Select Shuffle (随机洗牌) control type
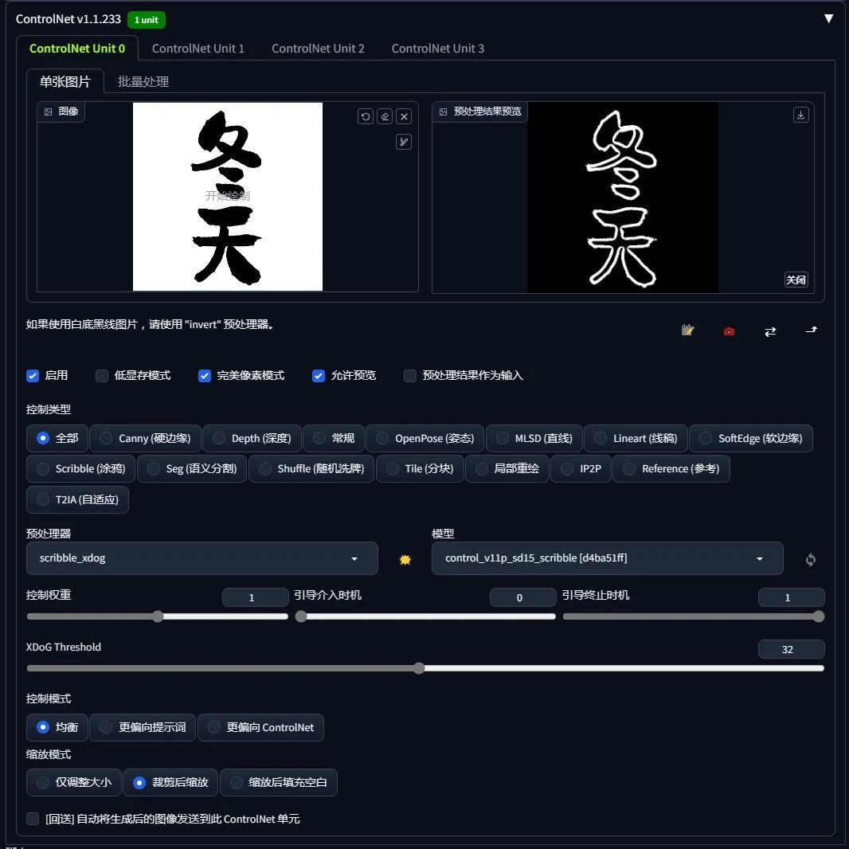This screenshot has height=849, width=849. tap(311, 469)
